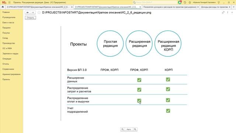Open Зарплата и кадры section
The height and width of the screenshot is (133, 236).
10,54
